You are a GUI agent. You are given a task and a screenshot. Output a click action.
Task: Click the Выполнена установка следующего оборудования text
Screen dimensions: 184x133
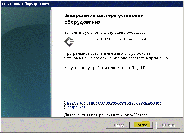click(x=108, y=33)
